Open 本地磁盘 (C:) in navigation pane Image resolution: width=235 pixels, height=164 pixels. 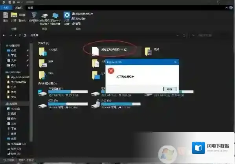click(x=18, y=144)
